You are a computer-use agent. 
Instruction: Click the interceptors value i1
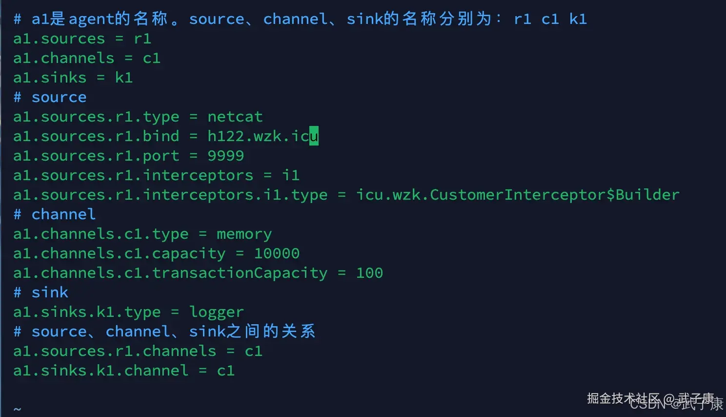(x=290, y=175)
